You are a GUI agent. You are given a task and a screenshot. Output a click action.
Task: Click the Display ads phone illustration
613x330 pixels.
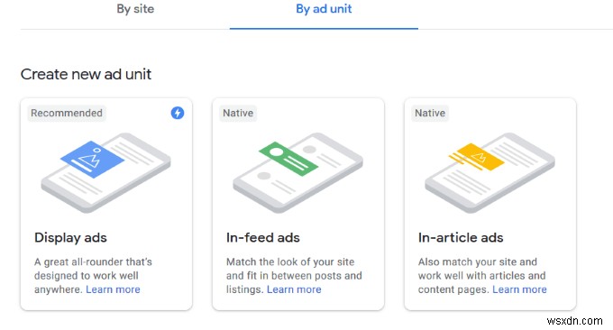pyautogui.click(x=106, y=172)
